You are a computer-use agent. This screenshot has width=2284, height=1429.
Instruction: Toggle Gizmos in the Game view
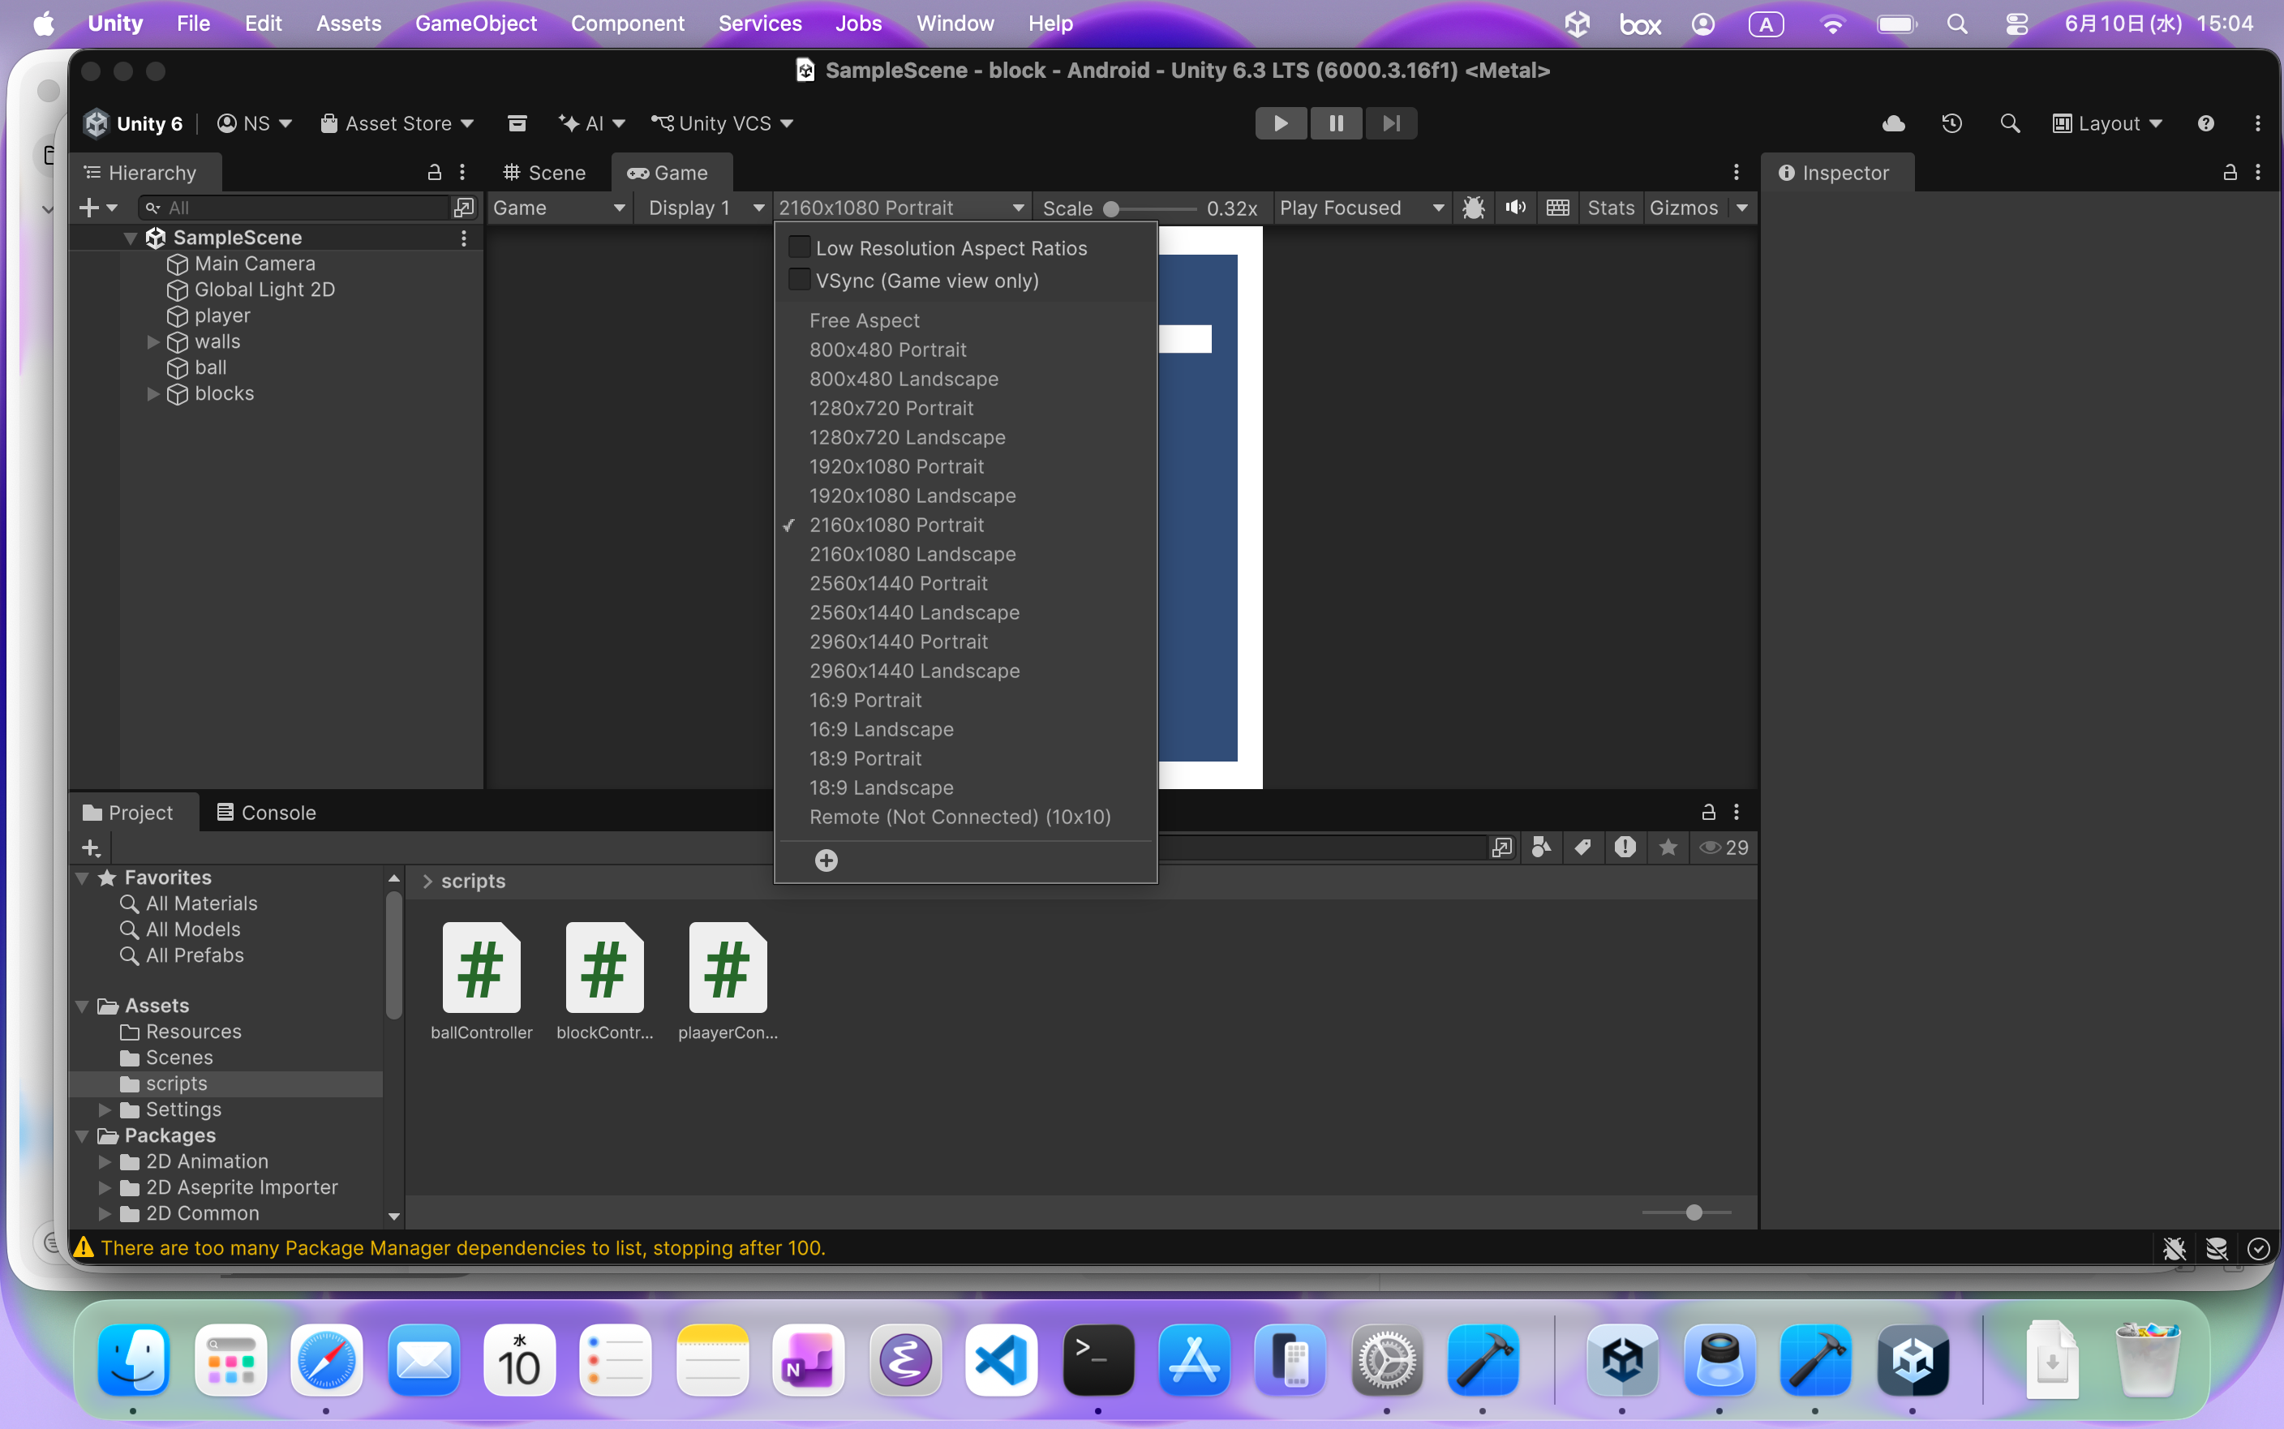point(1684,208)
